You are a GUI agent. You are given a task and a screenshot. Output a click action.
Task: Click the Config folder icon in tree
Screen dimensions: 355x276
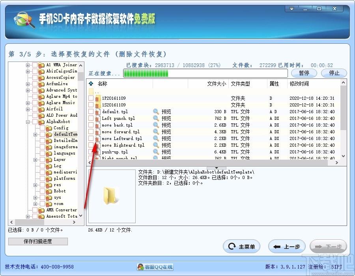coord(49,128)
